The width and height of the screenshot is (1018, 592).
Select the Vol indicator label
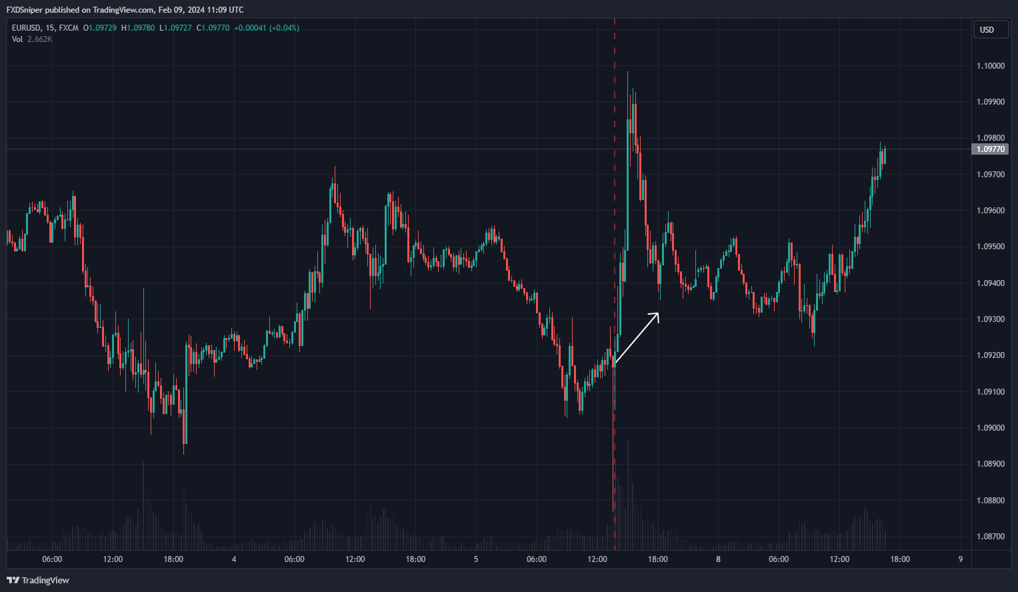17,39
